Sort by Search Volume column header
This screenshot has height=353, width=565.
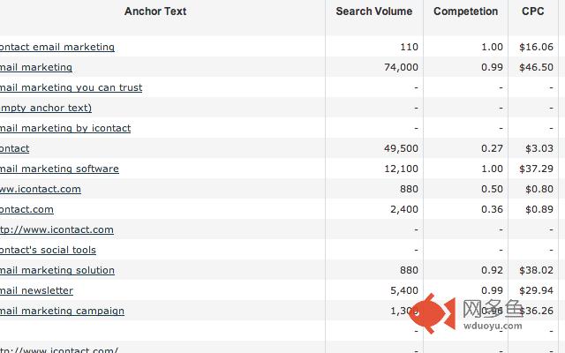click(373, 11)
